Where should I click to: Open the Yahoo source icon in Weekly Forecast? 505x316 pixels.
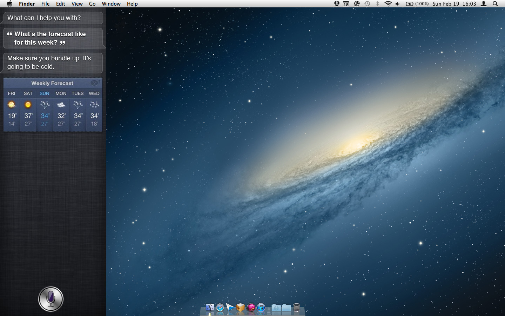pyautogui.click(x=95, y=83)
